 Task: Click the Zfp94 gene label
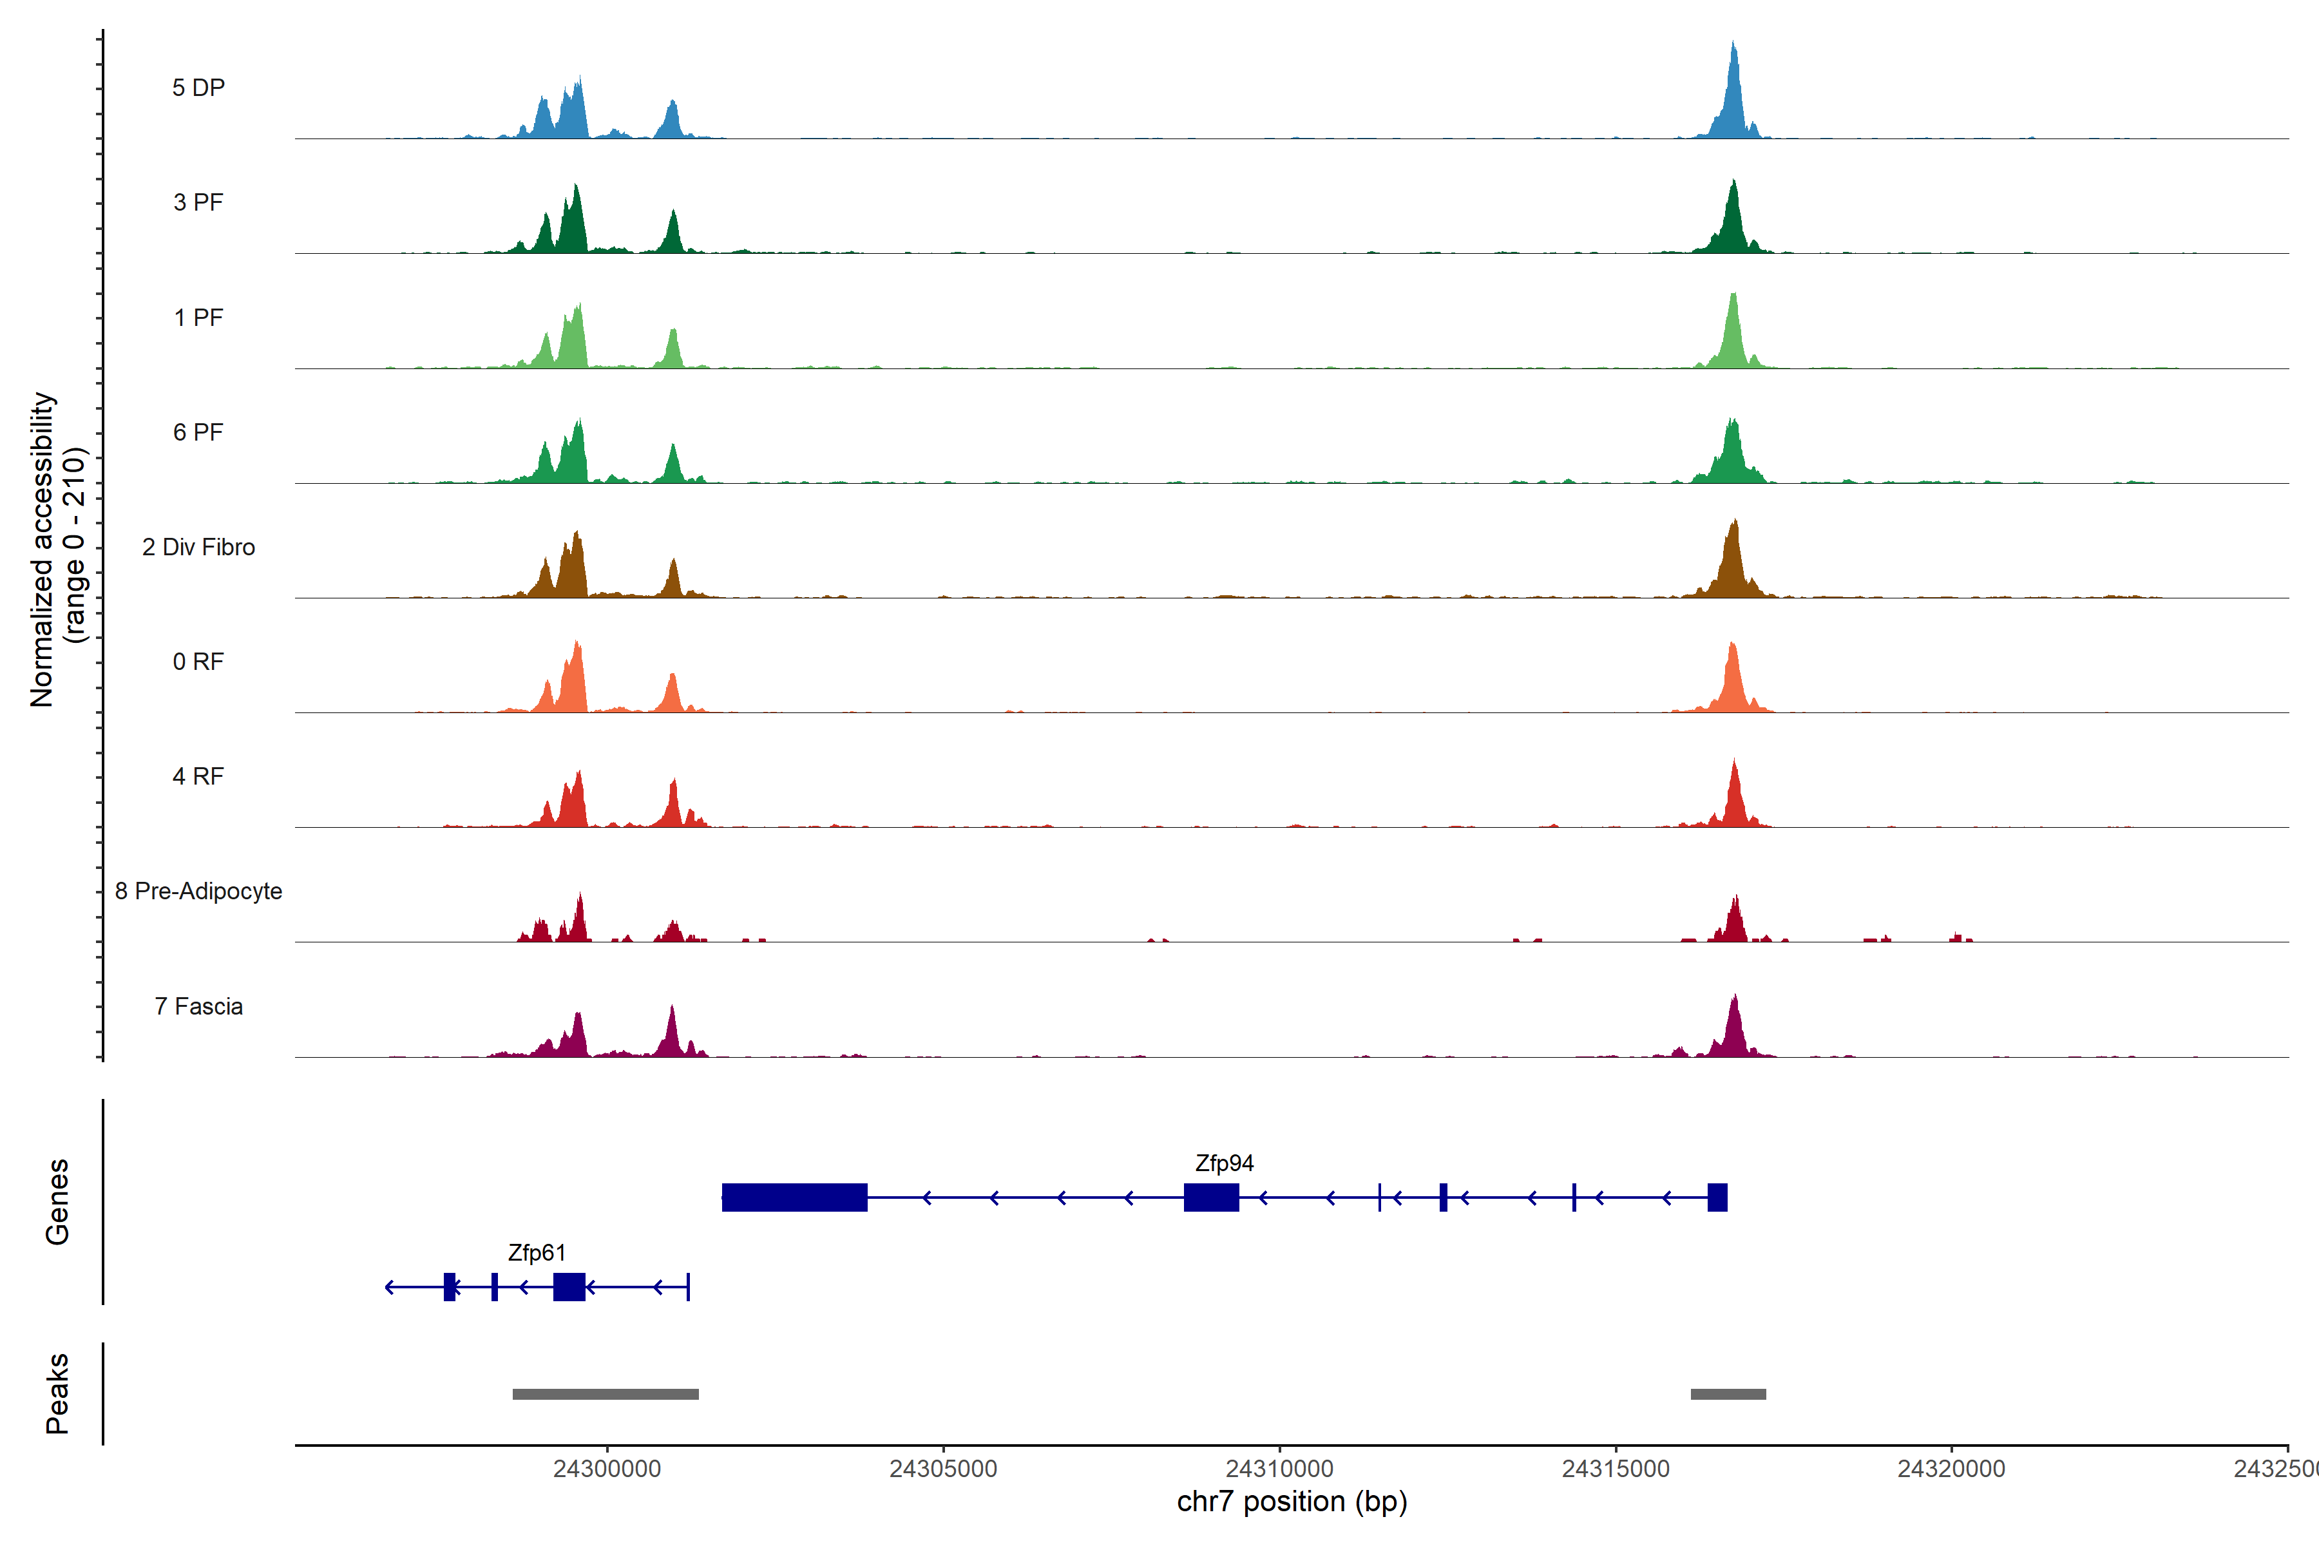1223,1163
